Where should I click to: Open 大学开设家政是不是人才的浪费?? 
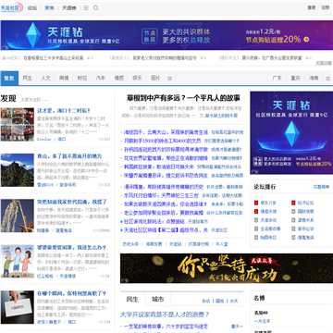tap(165, 314)
